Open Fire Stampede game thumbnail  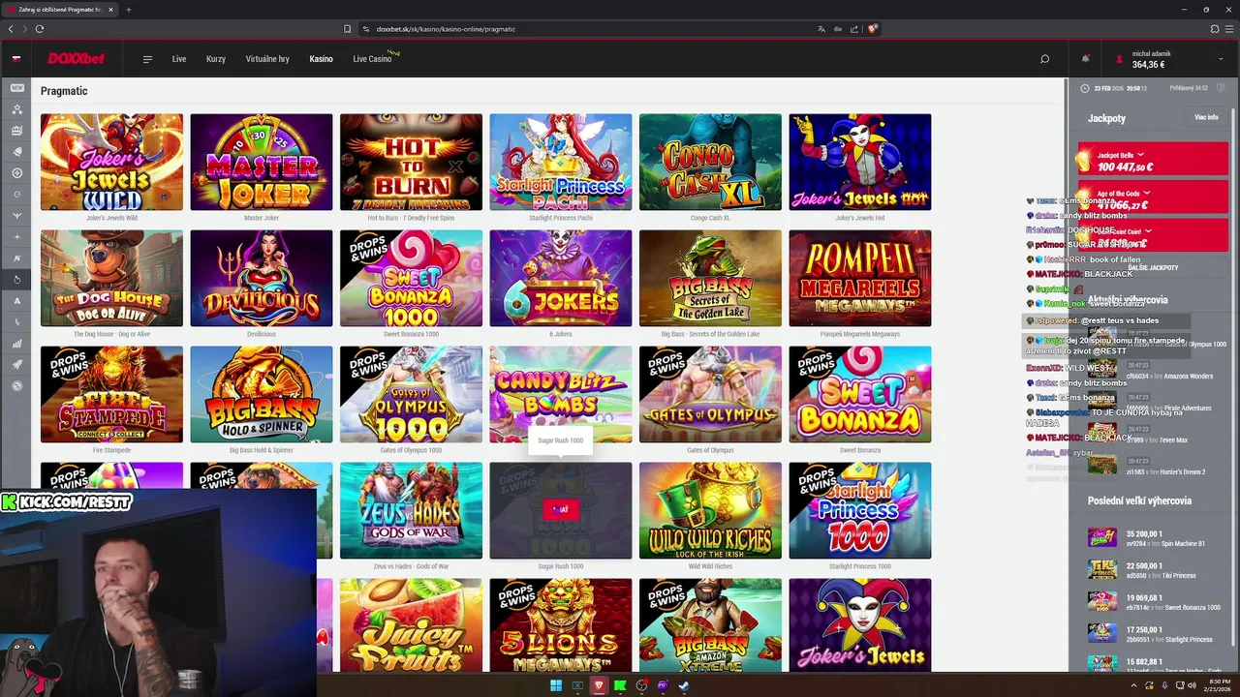point(111,394)
